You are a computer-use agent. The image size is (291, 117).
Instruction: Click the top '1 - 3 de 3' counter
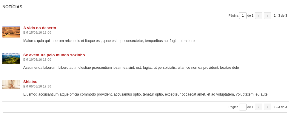(x=281, y=16)
